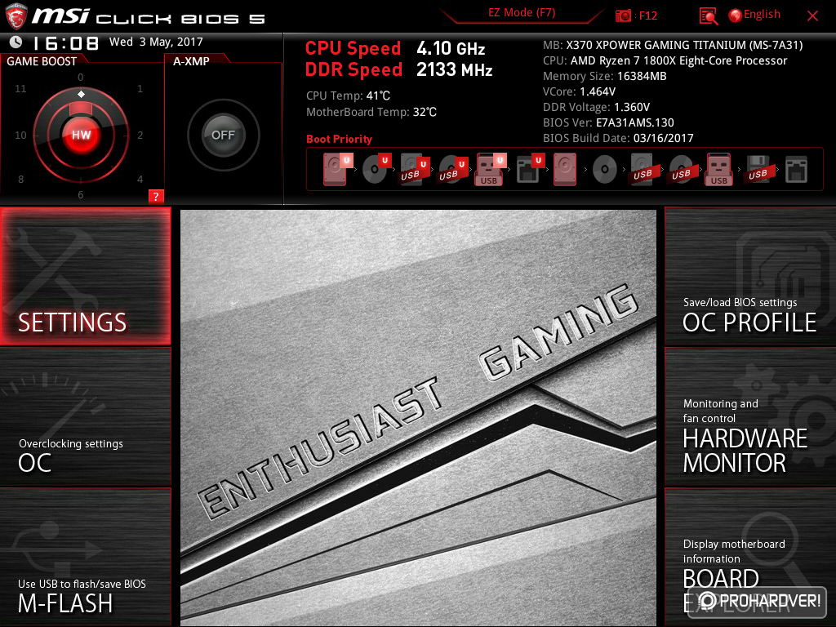Select the UEFI network boot icon
This screenshot has height=627, width=836.
[x=529, y=169]
